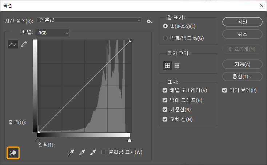Select the 빛(0-255) radio option
Image resolution: width=267 pixels, height=165 pixels.
[x=165, y=26]
